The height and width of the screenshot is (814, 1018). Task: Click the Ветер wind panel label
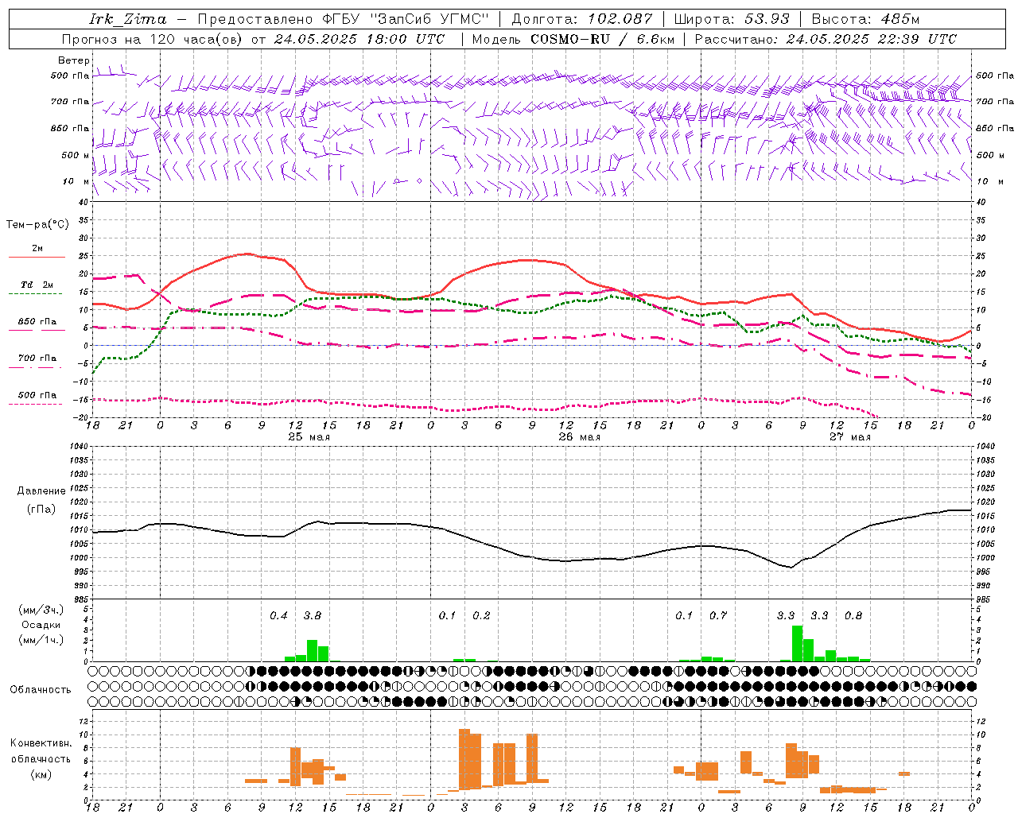point(74,60)
